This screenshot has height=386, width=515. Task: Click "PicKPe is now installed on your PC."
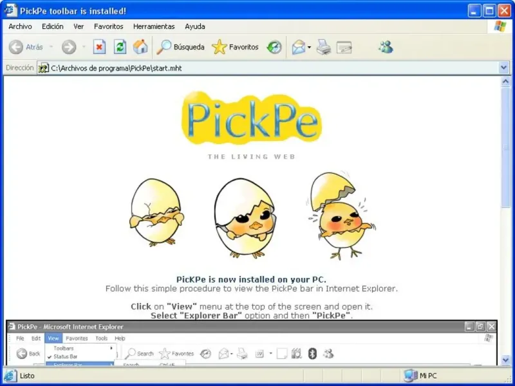pyautogui.click(x=251, y=280)
